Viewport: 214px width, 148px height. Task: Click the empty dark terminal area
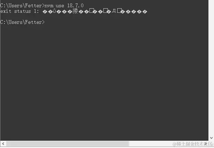[x=104, y=82]
